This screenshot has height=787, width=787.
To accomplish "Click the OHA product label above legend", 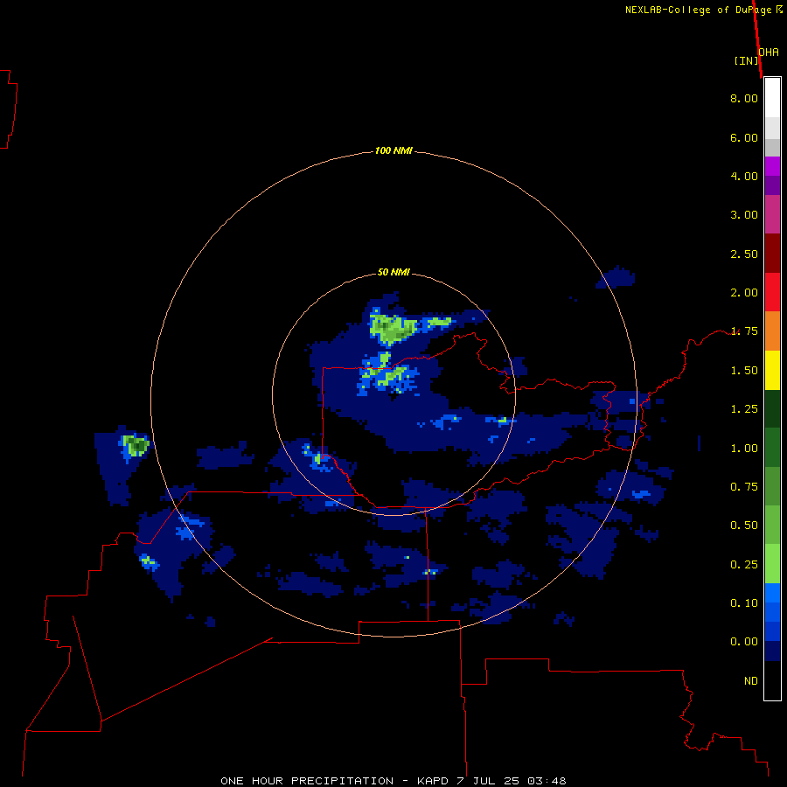I will point(769,52).
